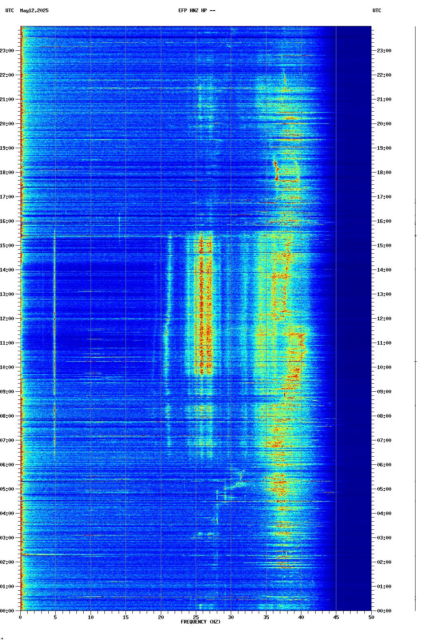Click 20:00 on the right time axis
The height and width of the screenshot is (643, 433).
click(384, 124)
